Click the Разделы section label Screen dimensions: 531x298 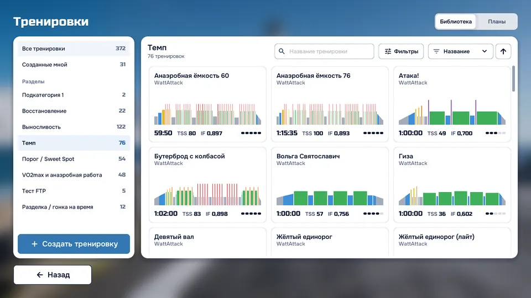pos(33,82)
